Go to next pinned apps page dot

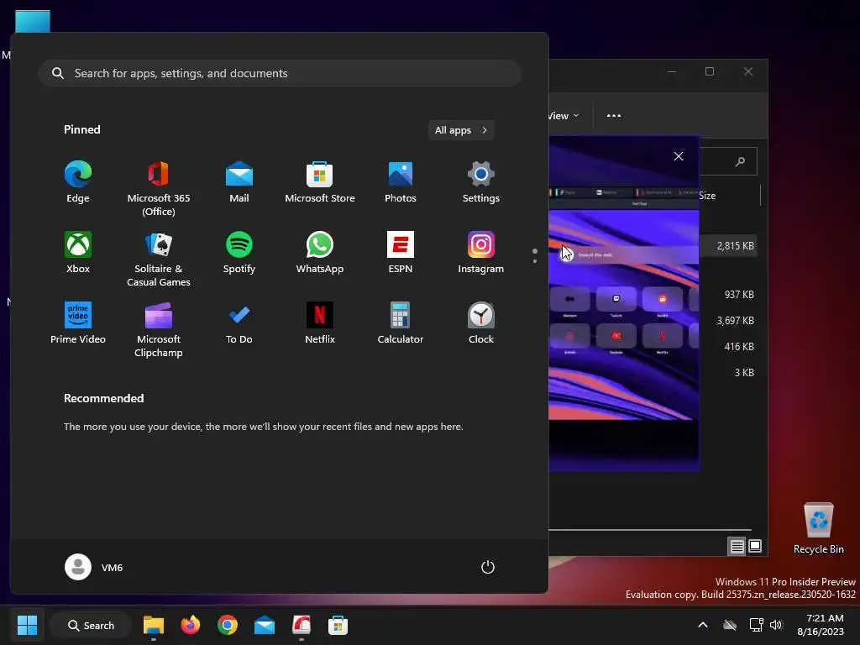pyautogui.click(x=535, y=261)
